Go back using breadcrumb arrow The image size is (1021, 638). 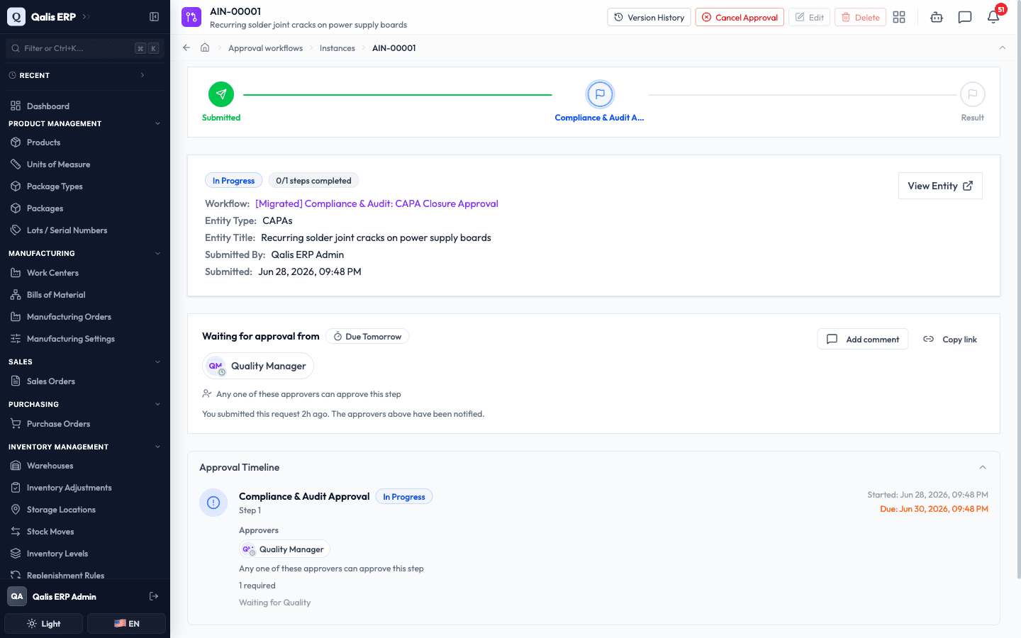tap(186, 47)
